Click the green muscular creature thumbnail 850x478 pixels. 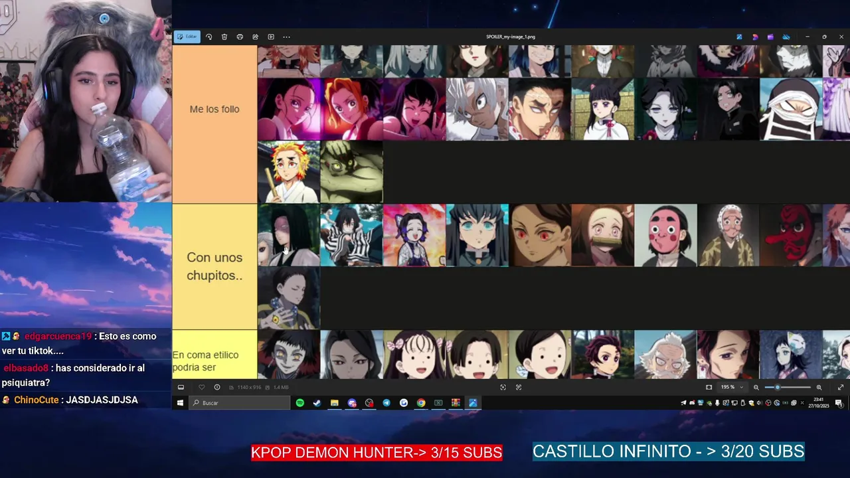coord(351,172)
